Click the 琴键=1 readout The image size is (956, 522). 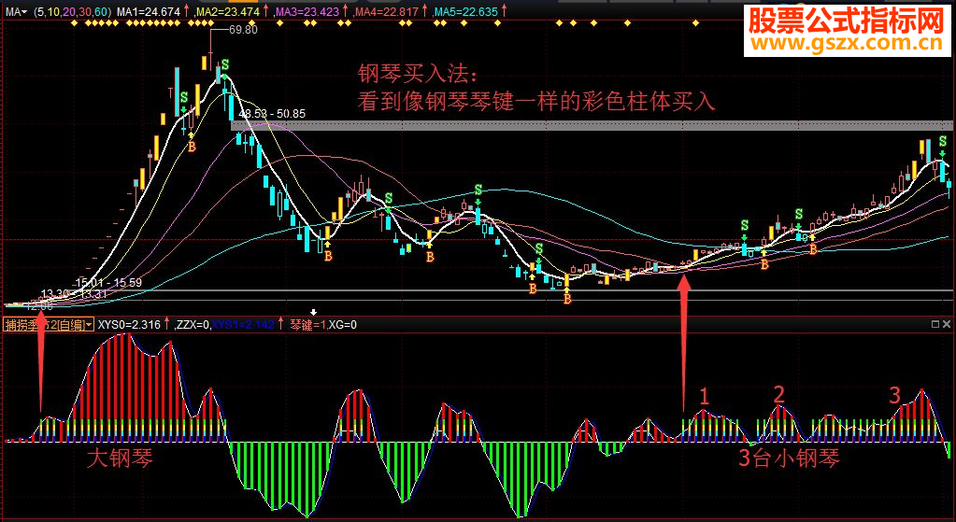(307, 325)
